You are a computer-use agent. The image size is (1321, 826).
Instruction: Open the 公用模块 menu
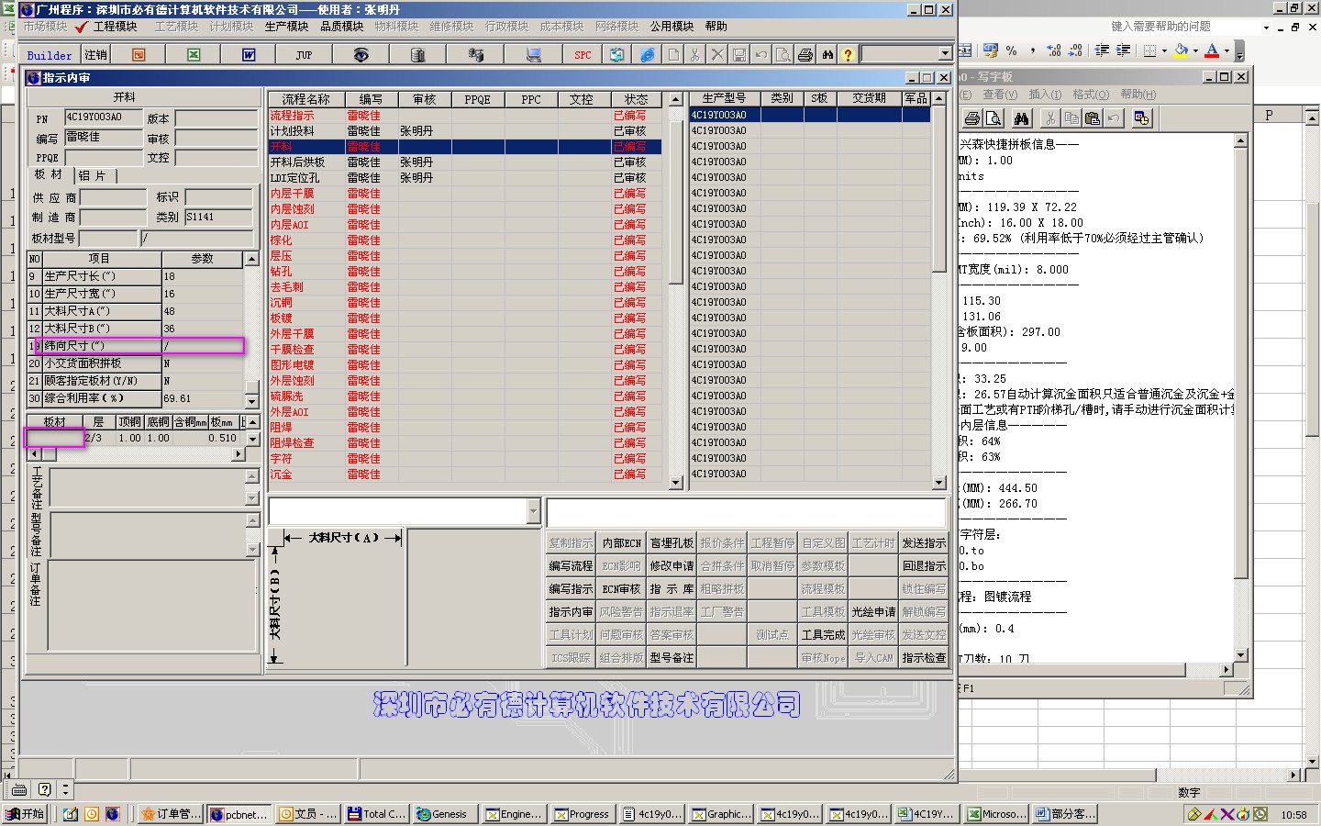tap(672, 27)
